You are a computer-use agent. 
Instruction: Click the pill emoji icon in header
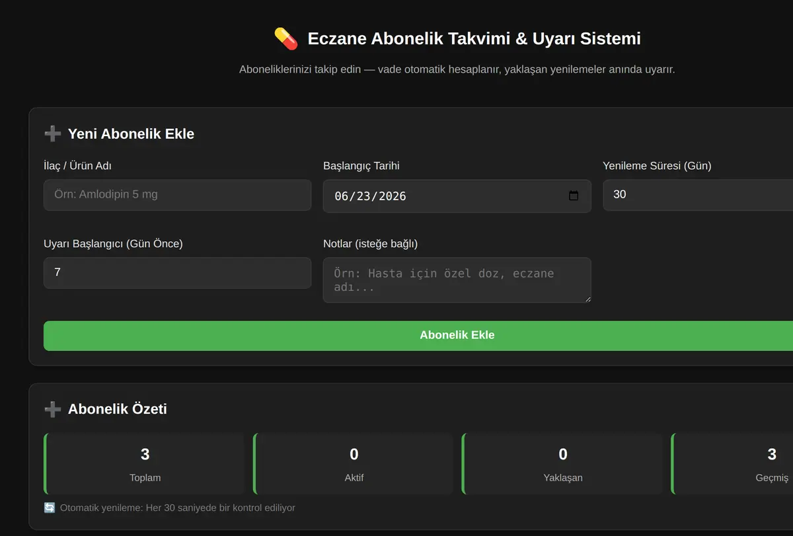pos(285,39)
